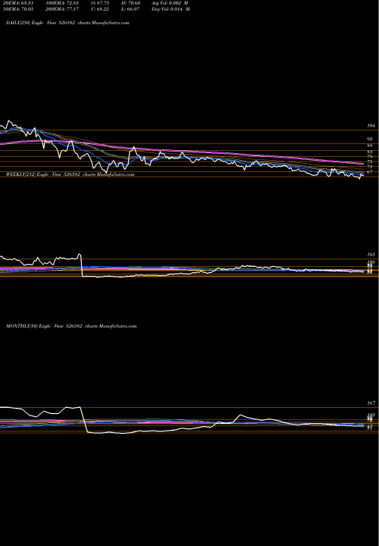Click the 93 price level on daily chart
Viewport: 379px width, 546px height.
pyautogui.click(x=370, y=139)
